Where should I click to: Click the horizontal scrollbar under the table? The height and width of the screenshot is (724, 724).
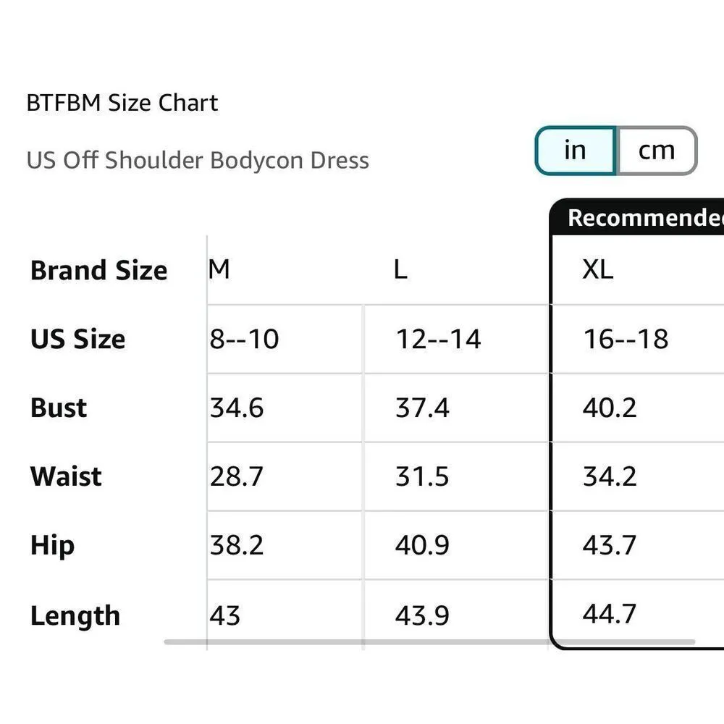[x=429, y=641]
